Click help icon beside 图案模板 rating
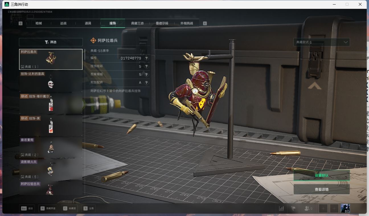The height and width of the screenshot is (216, 369). tap(146, 75)
